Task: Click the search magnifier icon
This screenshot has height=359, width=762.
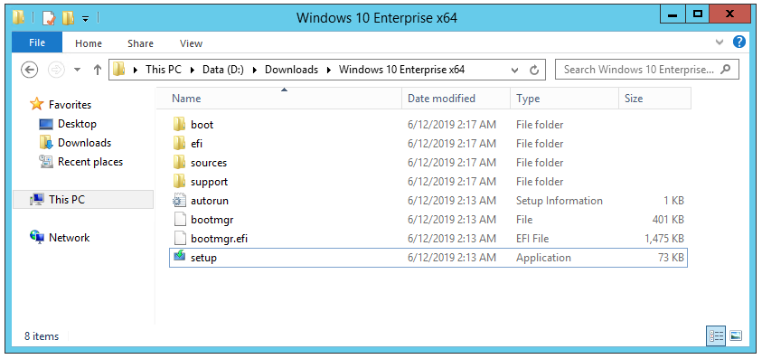Action: (725, 69)
